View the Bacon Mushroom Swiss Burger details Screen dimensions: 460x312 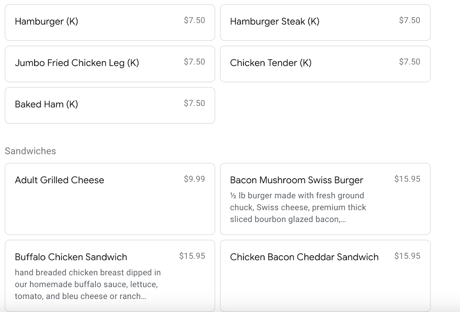pos(325,199)
